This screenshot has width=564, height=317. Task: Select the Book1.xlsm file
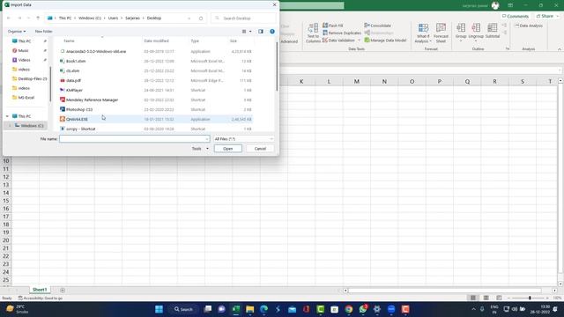pyautogui.click(x=76, y=61)
